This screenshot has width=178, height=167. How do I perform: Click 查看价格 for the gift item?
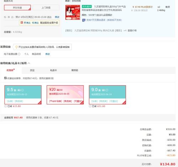132,31
